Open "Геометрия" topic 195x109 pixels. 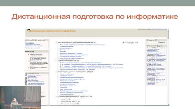(x=64, y=88)
